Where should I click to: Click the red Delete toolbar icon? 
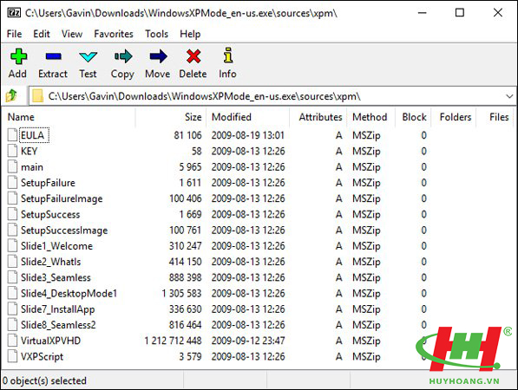(193, 56)
